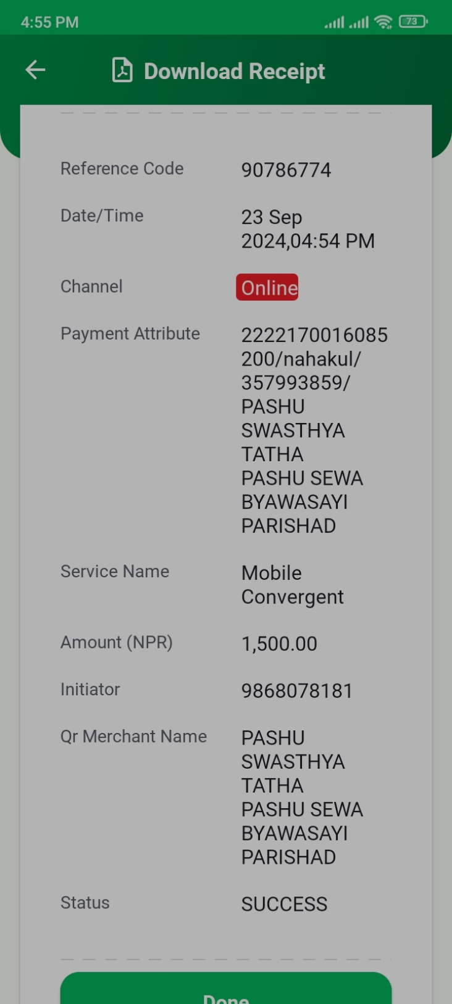This screenshot has width=452, height=1004.
Task: Click the PDF download receipt icon
Action: point(122,70)
